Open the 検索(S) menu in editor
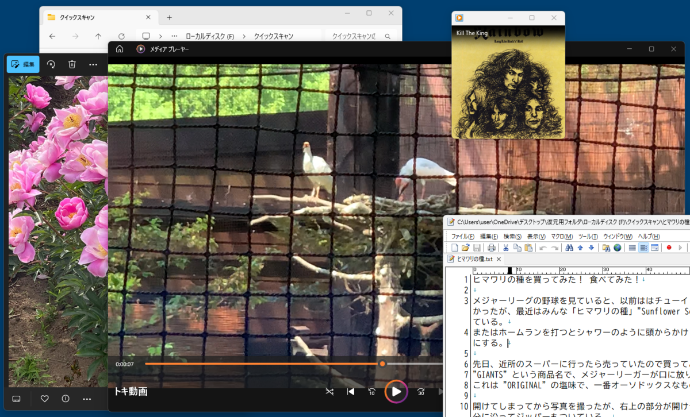The image size is (690, 417). click(513, 236)
